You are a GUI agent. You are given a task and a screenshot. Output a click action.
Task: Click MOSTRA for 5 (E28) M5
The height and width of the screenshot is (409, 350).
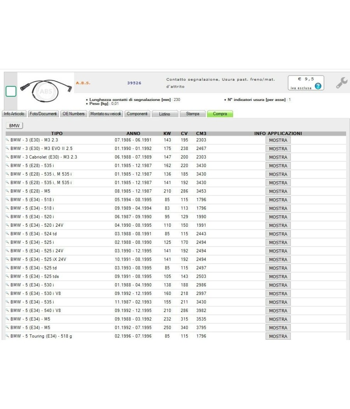tap(278, 191)
